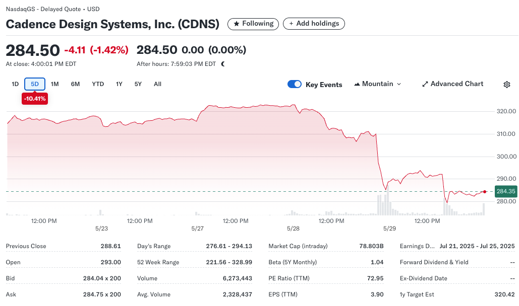519x306 pixels.
Task: Click the 320.00 price axis label
Action: coord(506,111)
